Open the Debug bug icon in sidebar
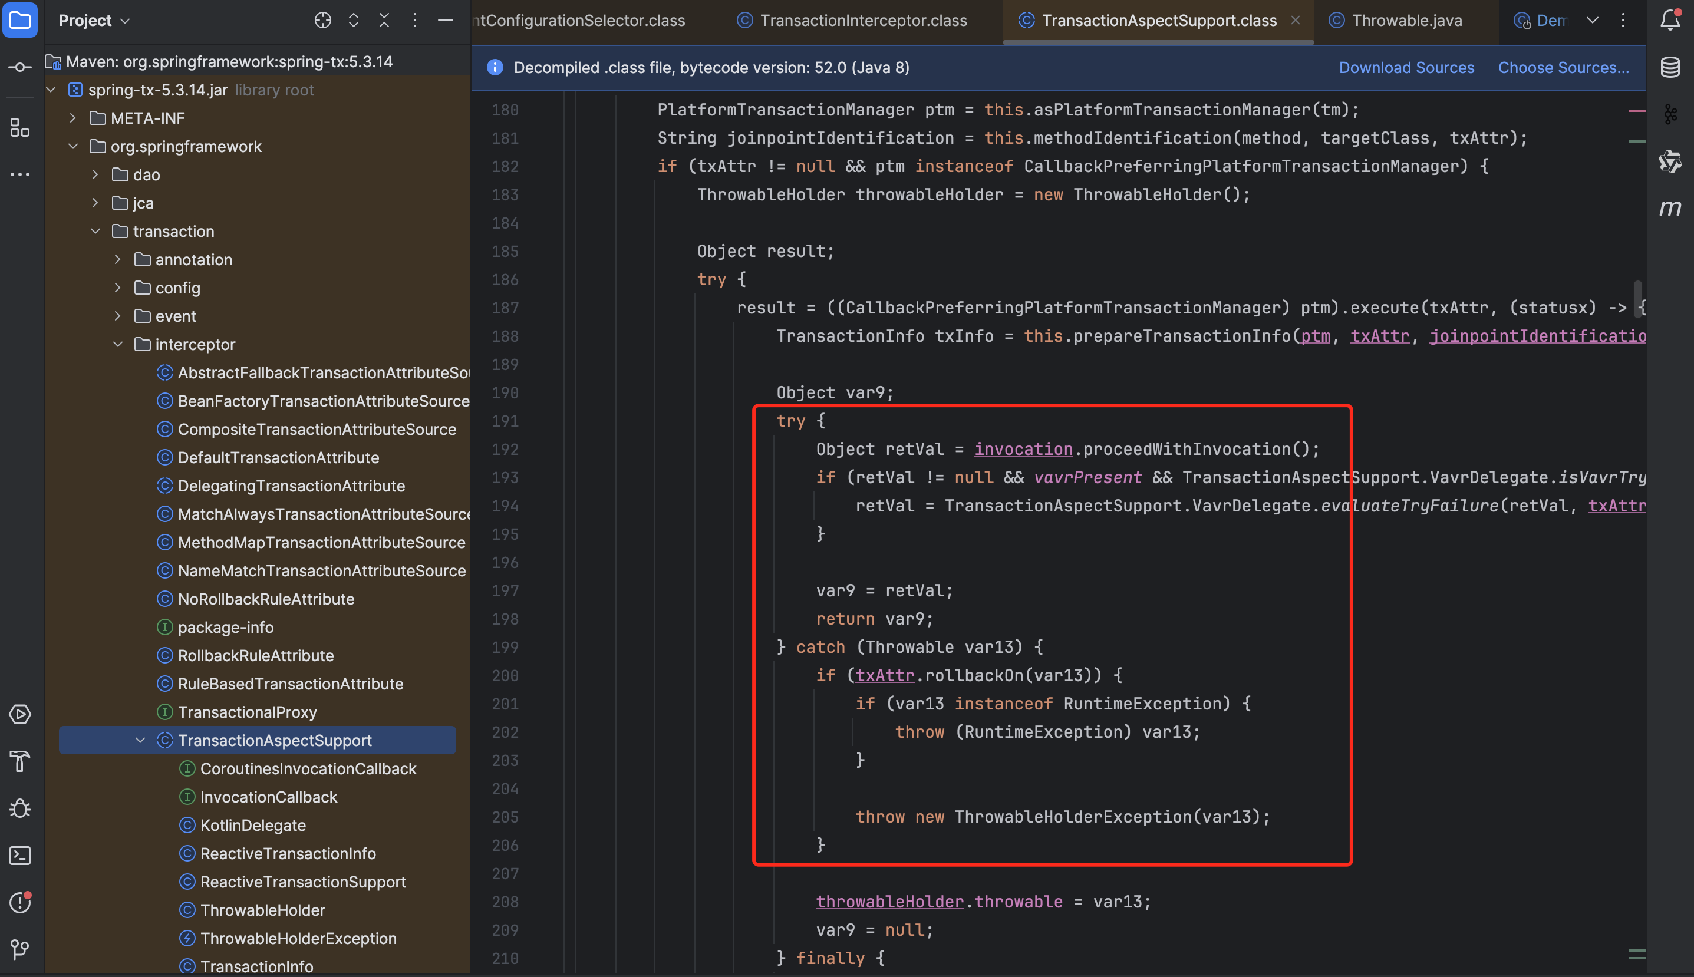Screen dimensions: 1694x977 [20, 808]
